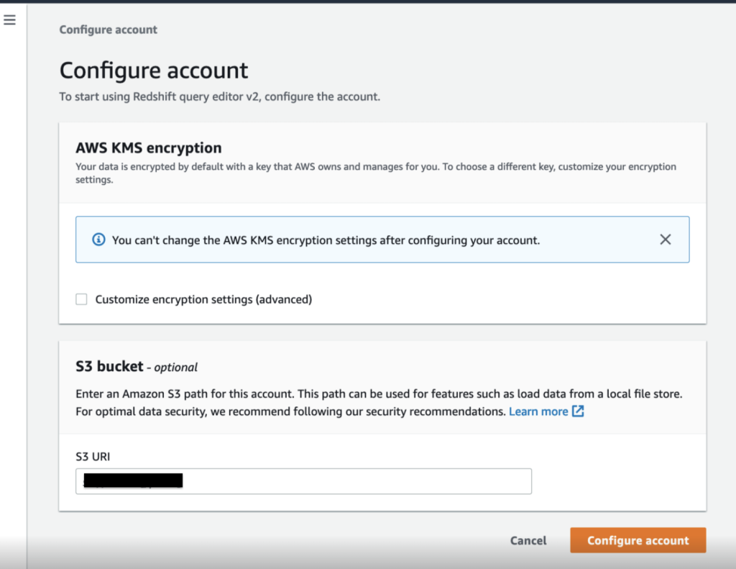
Task: Click the Redshift query editor v2 description text
Action: 219,96
